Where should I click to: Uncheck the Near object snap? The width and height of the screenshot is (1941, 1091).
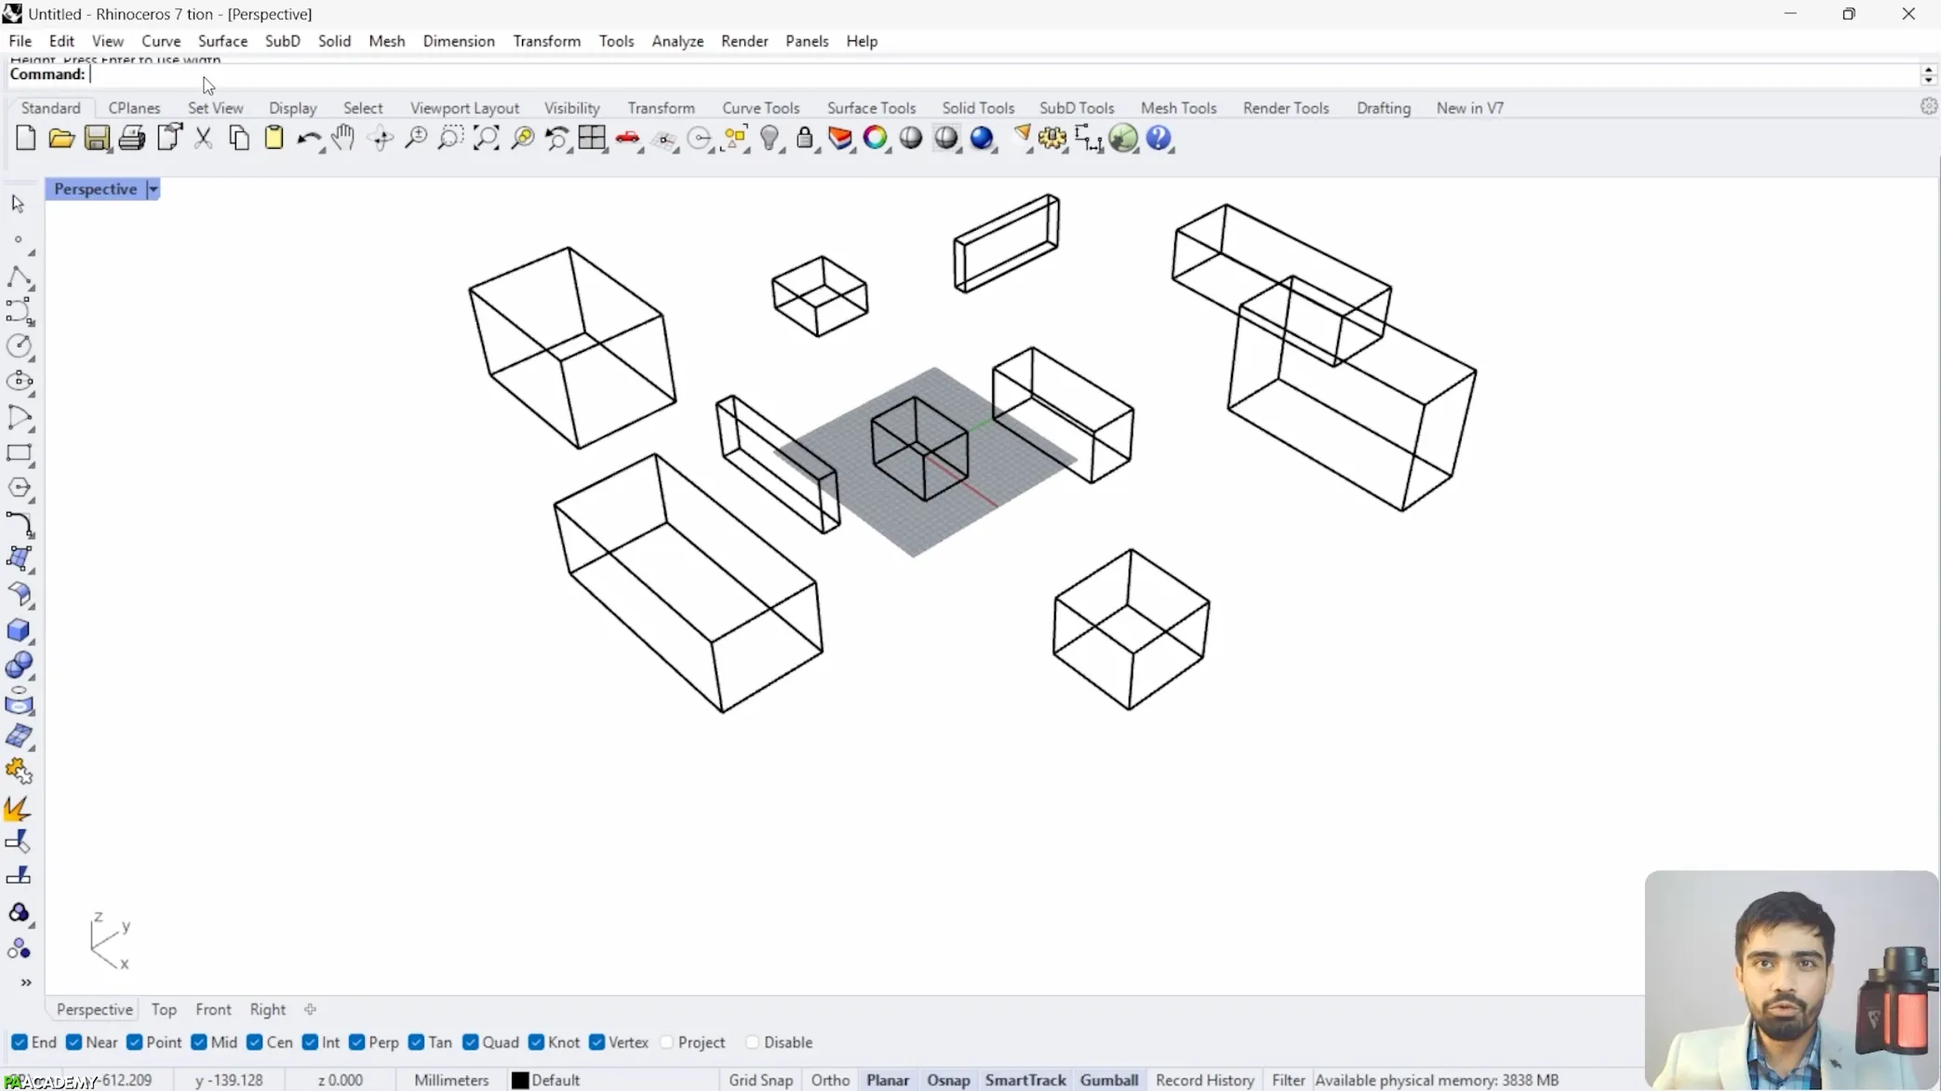coord(74,1042)
